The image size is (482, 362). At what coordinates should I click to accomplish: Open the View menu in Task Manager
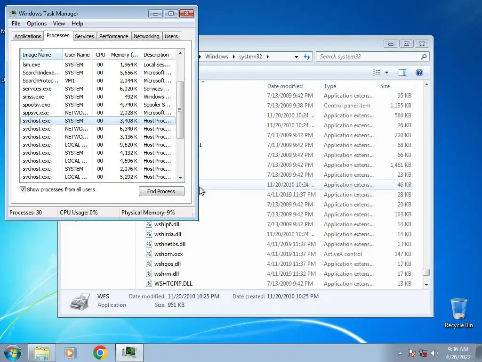(59, 24)
